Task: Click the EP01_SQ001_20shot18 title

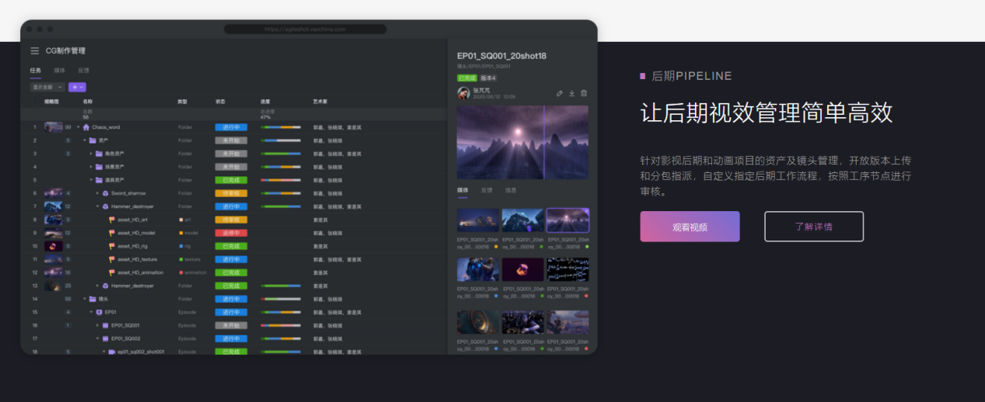Action: (501, 56)
